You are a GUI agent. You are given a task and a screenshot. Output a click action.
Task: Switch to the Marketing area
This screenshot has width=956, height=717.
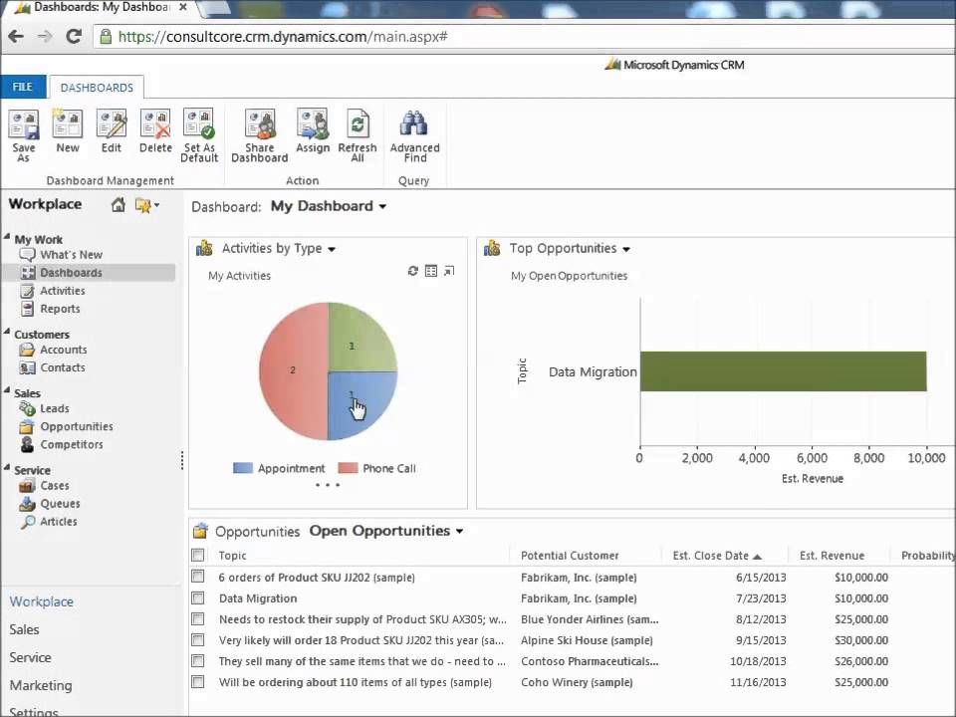coord(40,686)
